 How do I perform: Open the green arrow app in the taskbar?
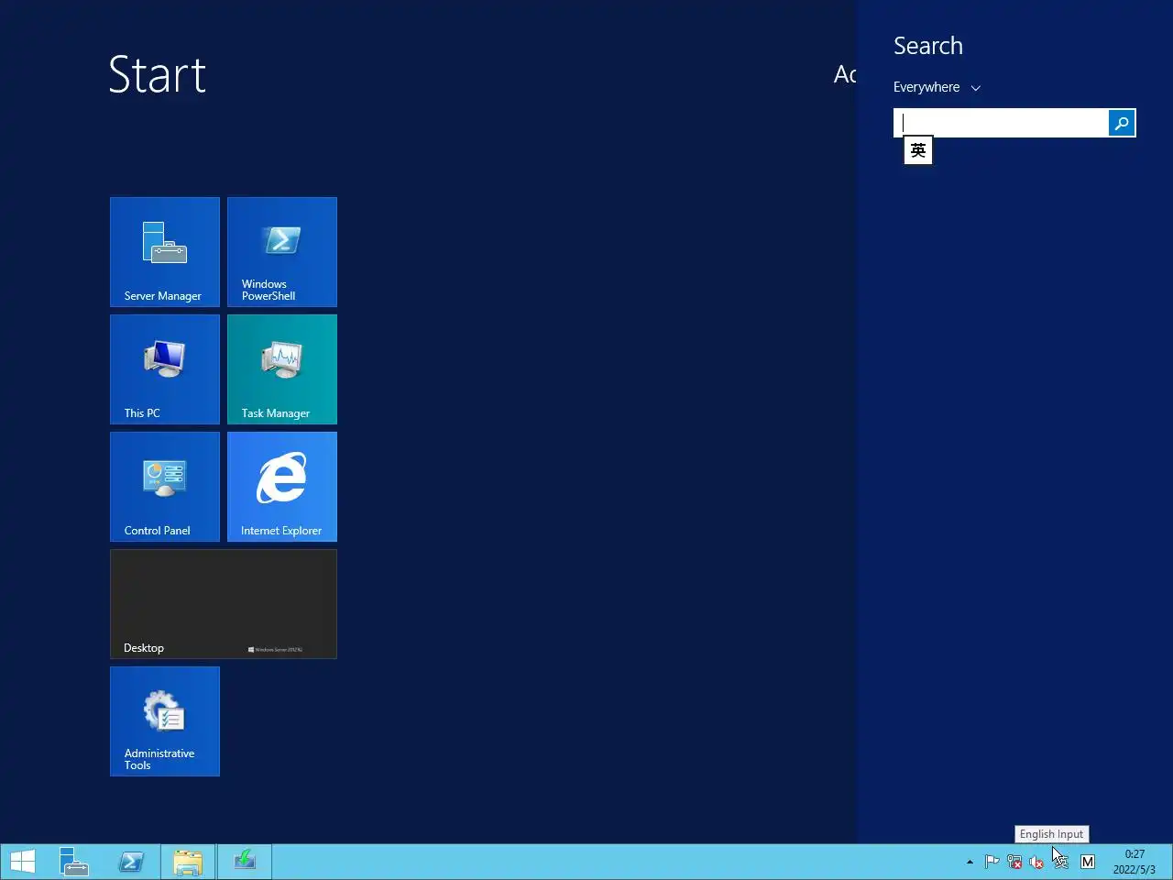(x=245, y=862)
